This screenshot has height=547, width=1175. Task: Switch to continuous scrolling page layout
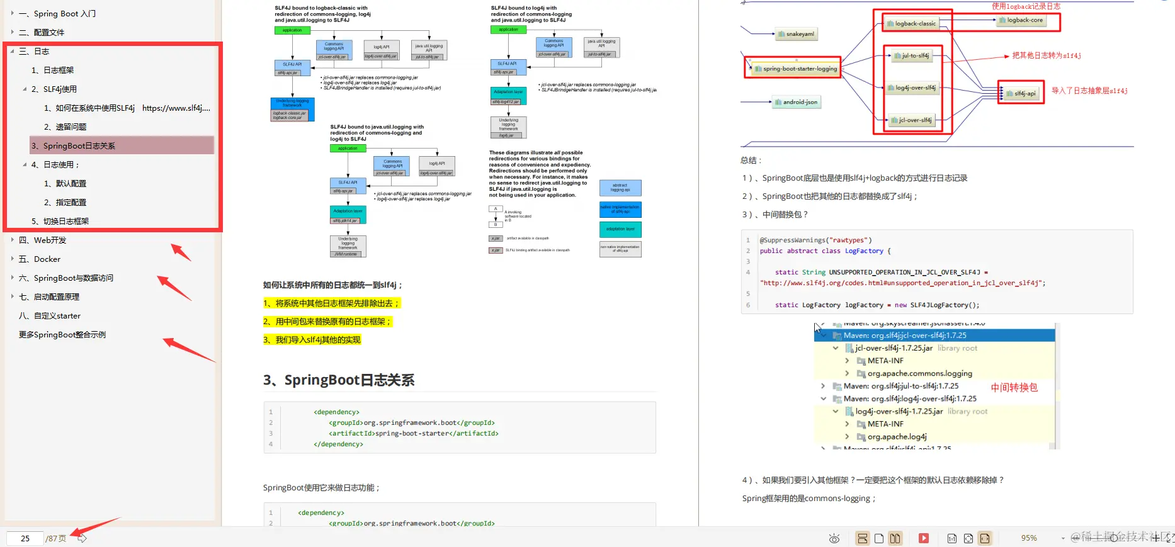tap(863, 539)
